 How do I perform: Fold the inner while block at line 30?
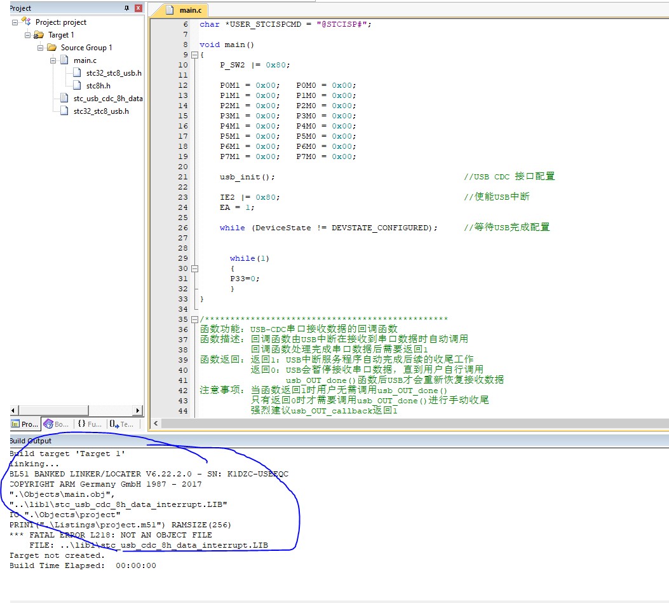pos(195,268)
